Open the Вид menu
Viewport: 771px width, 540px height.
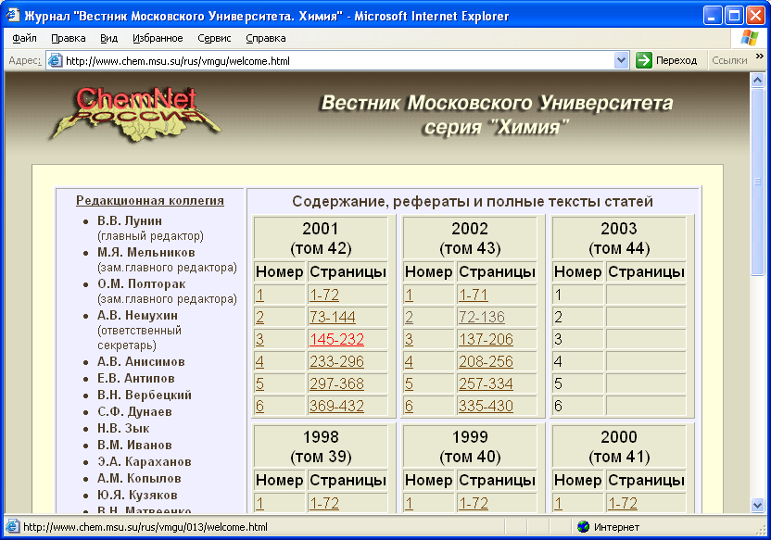(x=108, y=38)
